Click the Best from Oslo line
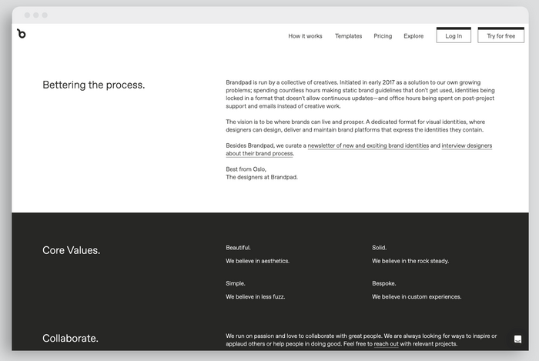539x361 pixels. coord(246,169)
